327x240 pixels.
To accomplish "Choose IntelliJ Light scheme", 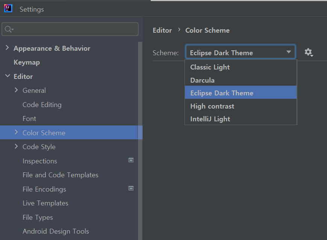I will (x=241, y=119).
